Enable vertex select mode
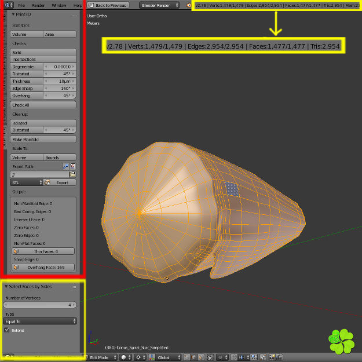Viewport: 362px width, 362px height. [187, 357]
